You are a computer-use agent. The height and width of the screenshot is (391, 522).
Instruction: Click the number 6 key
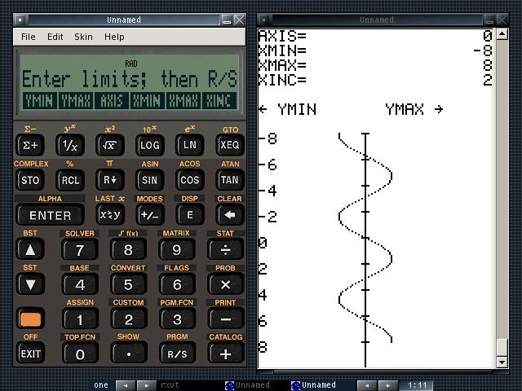[177, 284]
